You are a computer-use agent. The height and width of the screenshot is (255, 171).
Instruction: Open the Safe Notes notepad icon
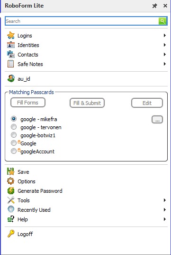(x=11, y=64)
